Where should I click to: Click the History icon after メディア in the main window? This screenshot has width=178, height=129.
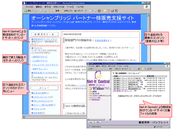(x=86, y=11)
